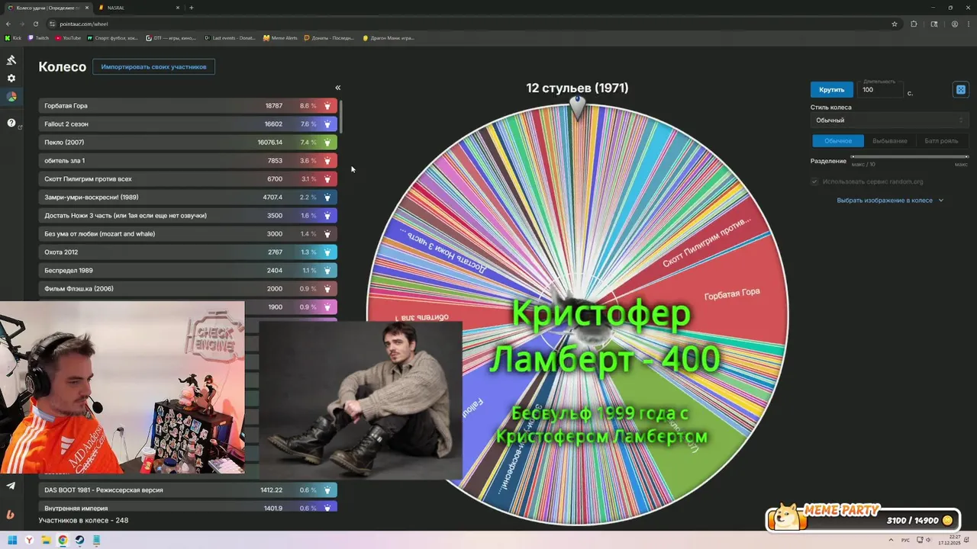The image size is (977, 549).
Task: Open the Kick bookmark
Action: click(x=14, y=37)
